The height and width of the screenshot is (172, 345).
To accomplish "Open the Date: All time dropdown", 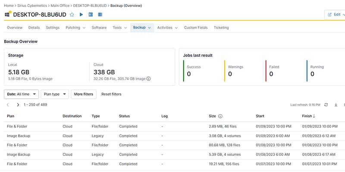I will 21,94.
